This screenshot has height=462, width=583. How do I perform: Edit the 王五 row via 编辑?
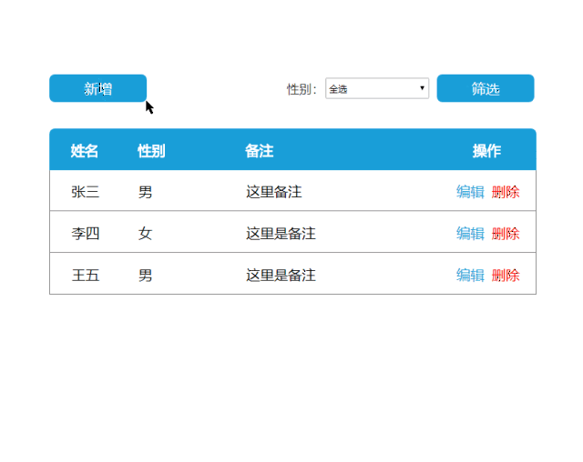pos(470,275)
